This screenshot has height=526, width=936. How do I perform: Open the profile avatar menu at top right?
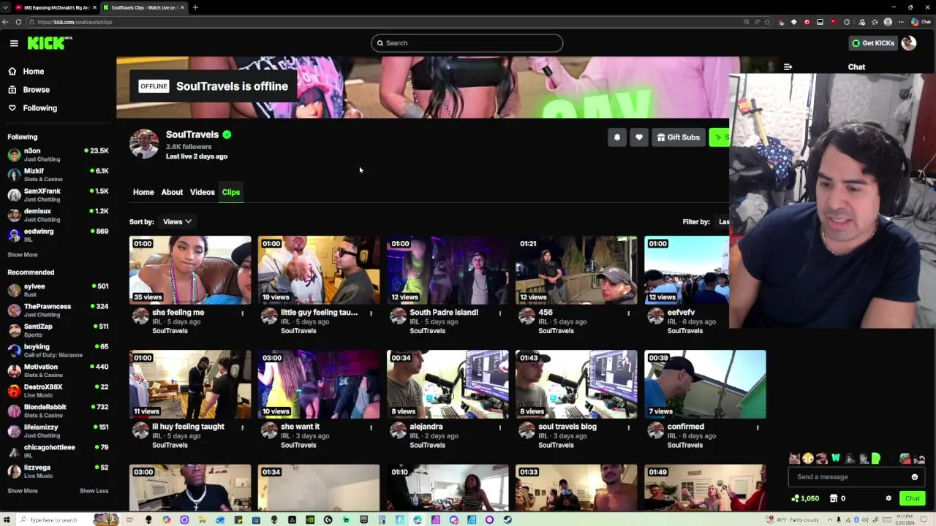click(909, 43)
